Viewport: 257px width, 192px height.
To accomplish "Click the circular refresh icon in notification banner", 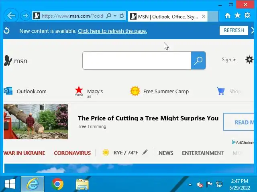I will tap(6, 30).
